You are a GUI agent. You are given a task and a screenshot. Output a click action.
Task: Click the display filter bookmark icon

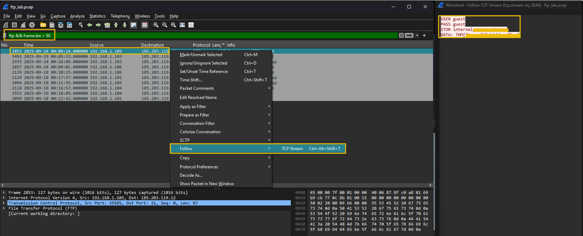(x=5, y=35)
